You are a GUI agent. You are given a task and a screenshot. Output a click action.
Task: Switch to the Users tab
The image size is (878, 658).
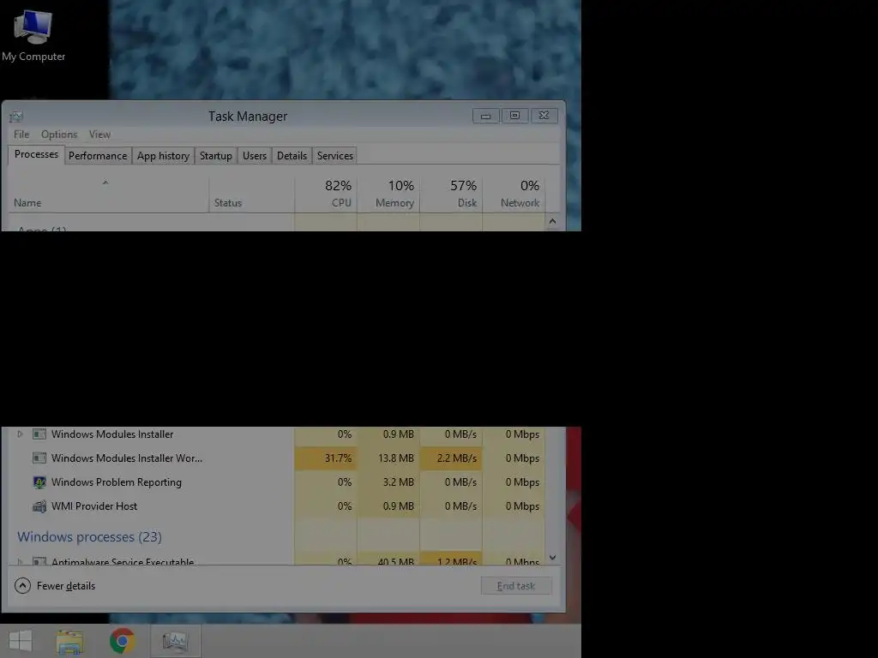[254, 156]
